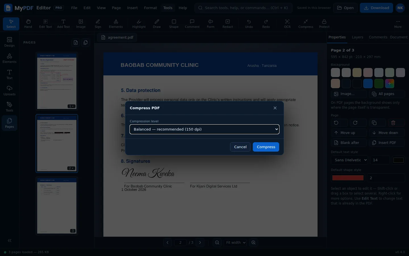Screen dimensions: 409x256
Task: Zoom in using the magnifier plus icon
Action: pyautogui.click(x=254, y=243)
